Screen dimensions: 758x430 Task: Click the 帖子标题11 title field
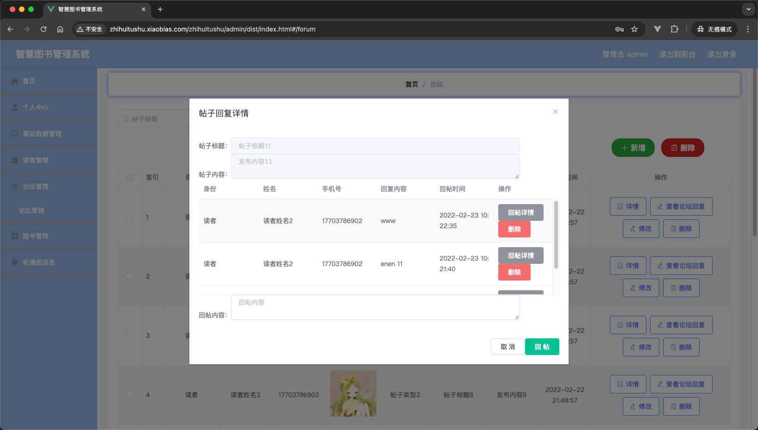pyautogui.click(x=375, y=146)
